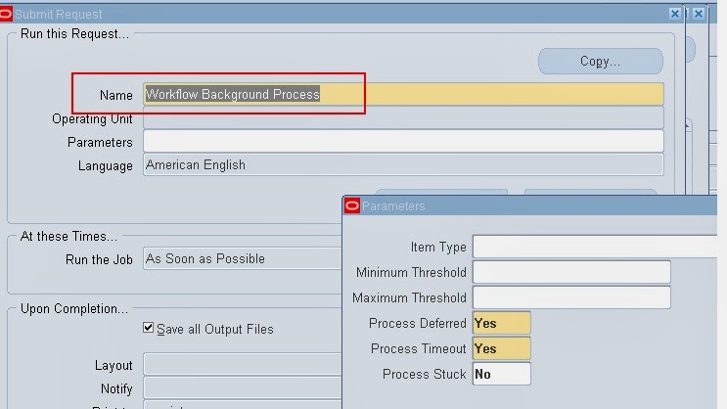The height and width of the screenshot is (409, 727).
Task: Click the Notify label
Action: point(116,388)
